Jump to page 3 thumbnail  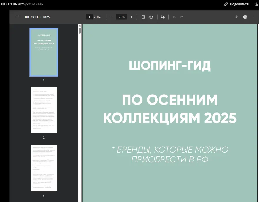coord(44,168)
